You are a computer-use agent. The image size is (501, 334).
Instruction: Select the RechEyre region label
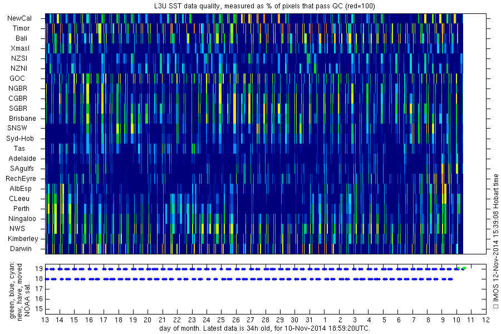point(21,179)
